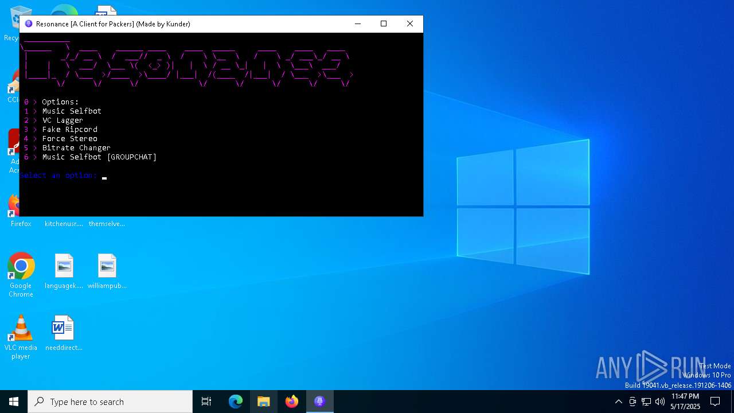Click the Resonance window title bar icon
This screenshot has height=413, width=734.
tap(29, 24)
